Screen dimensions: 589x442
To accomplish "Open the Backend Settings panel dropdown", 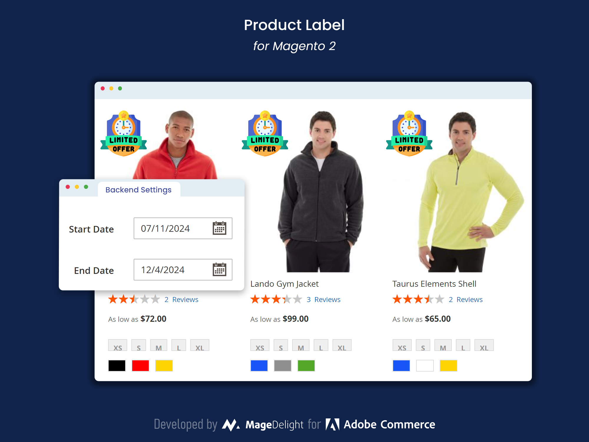I will (139, 189).
